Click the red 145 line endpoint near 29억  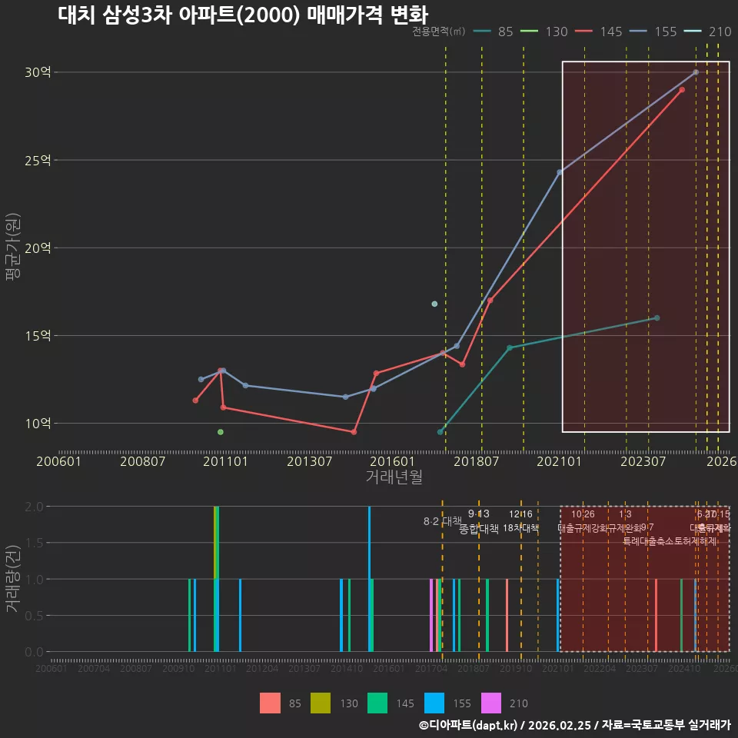[x=682, y=89]
